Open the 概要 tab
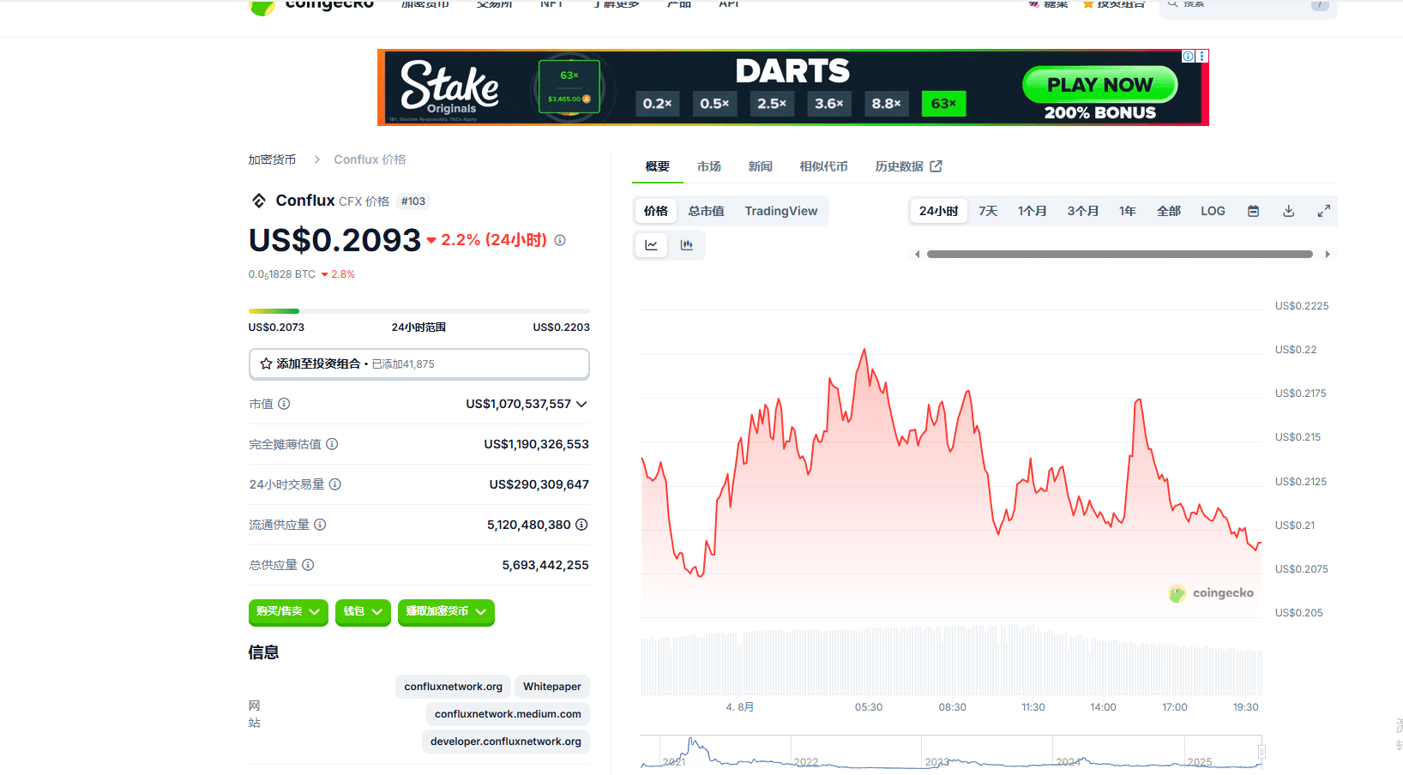The width and height of the screenshot is (1403, 775). (658, 166)
